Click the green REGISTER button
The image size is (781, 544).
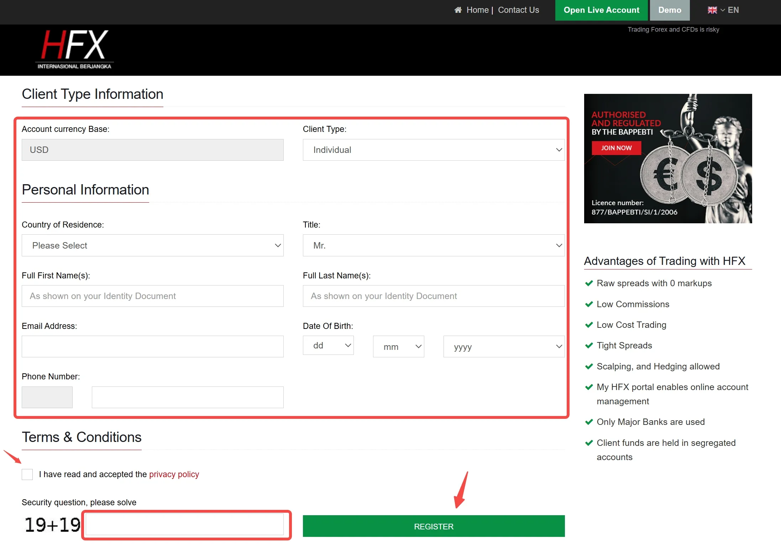coord(434,526)
